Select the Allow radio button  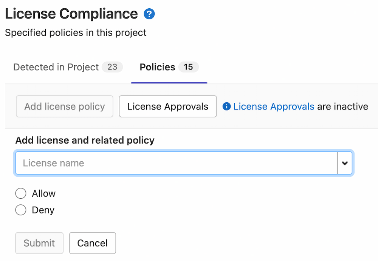[x=21, y=193]
